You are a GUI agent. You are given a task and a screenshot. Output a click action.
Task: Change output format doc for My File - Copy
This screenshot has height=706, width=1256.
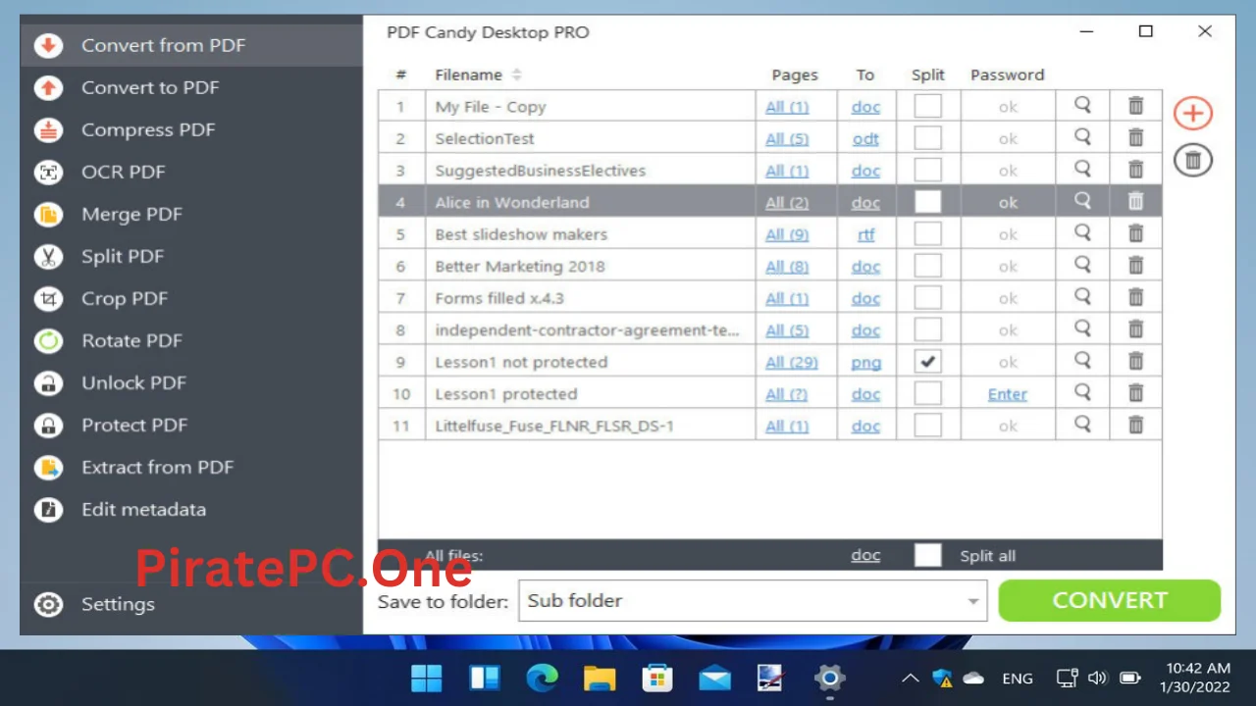click(865, 107)
